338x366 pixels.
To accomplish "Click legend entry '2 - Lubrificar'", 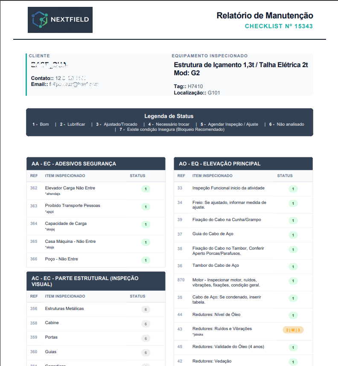I will point(73,124).
